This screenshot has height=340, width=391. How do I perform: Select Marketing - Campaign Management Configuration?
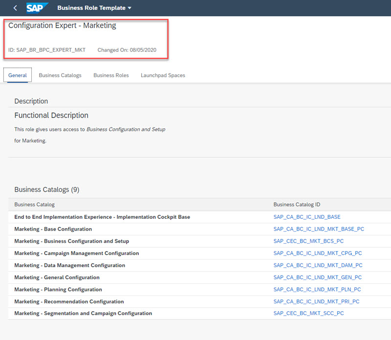pos(77,253)
